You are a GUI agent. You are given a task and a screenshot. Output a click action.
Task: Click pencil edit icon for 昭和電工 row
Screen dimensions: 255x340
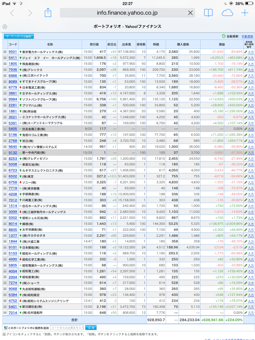[246, 271]
